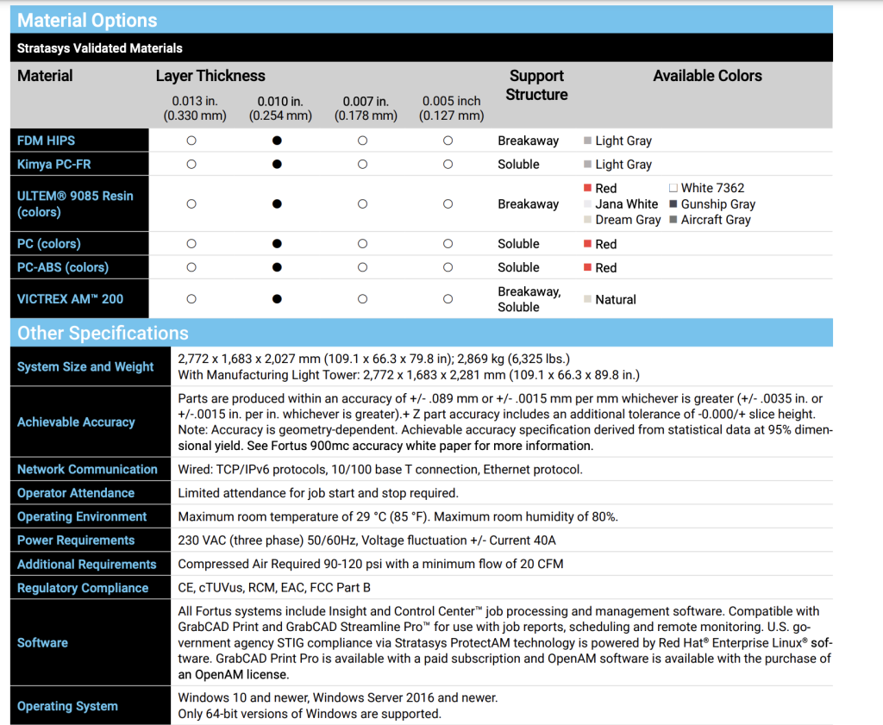Select the 0.013 in. circle for Kimya PC-FR
The height and width of the screenshot is (725, 883).
(x=191, y=164)
